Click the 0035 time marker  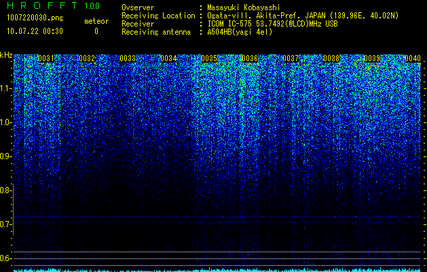coord(209,58)
